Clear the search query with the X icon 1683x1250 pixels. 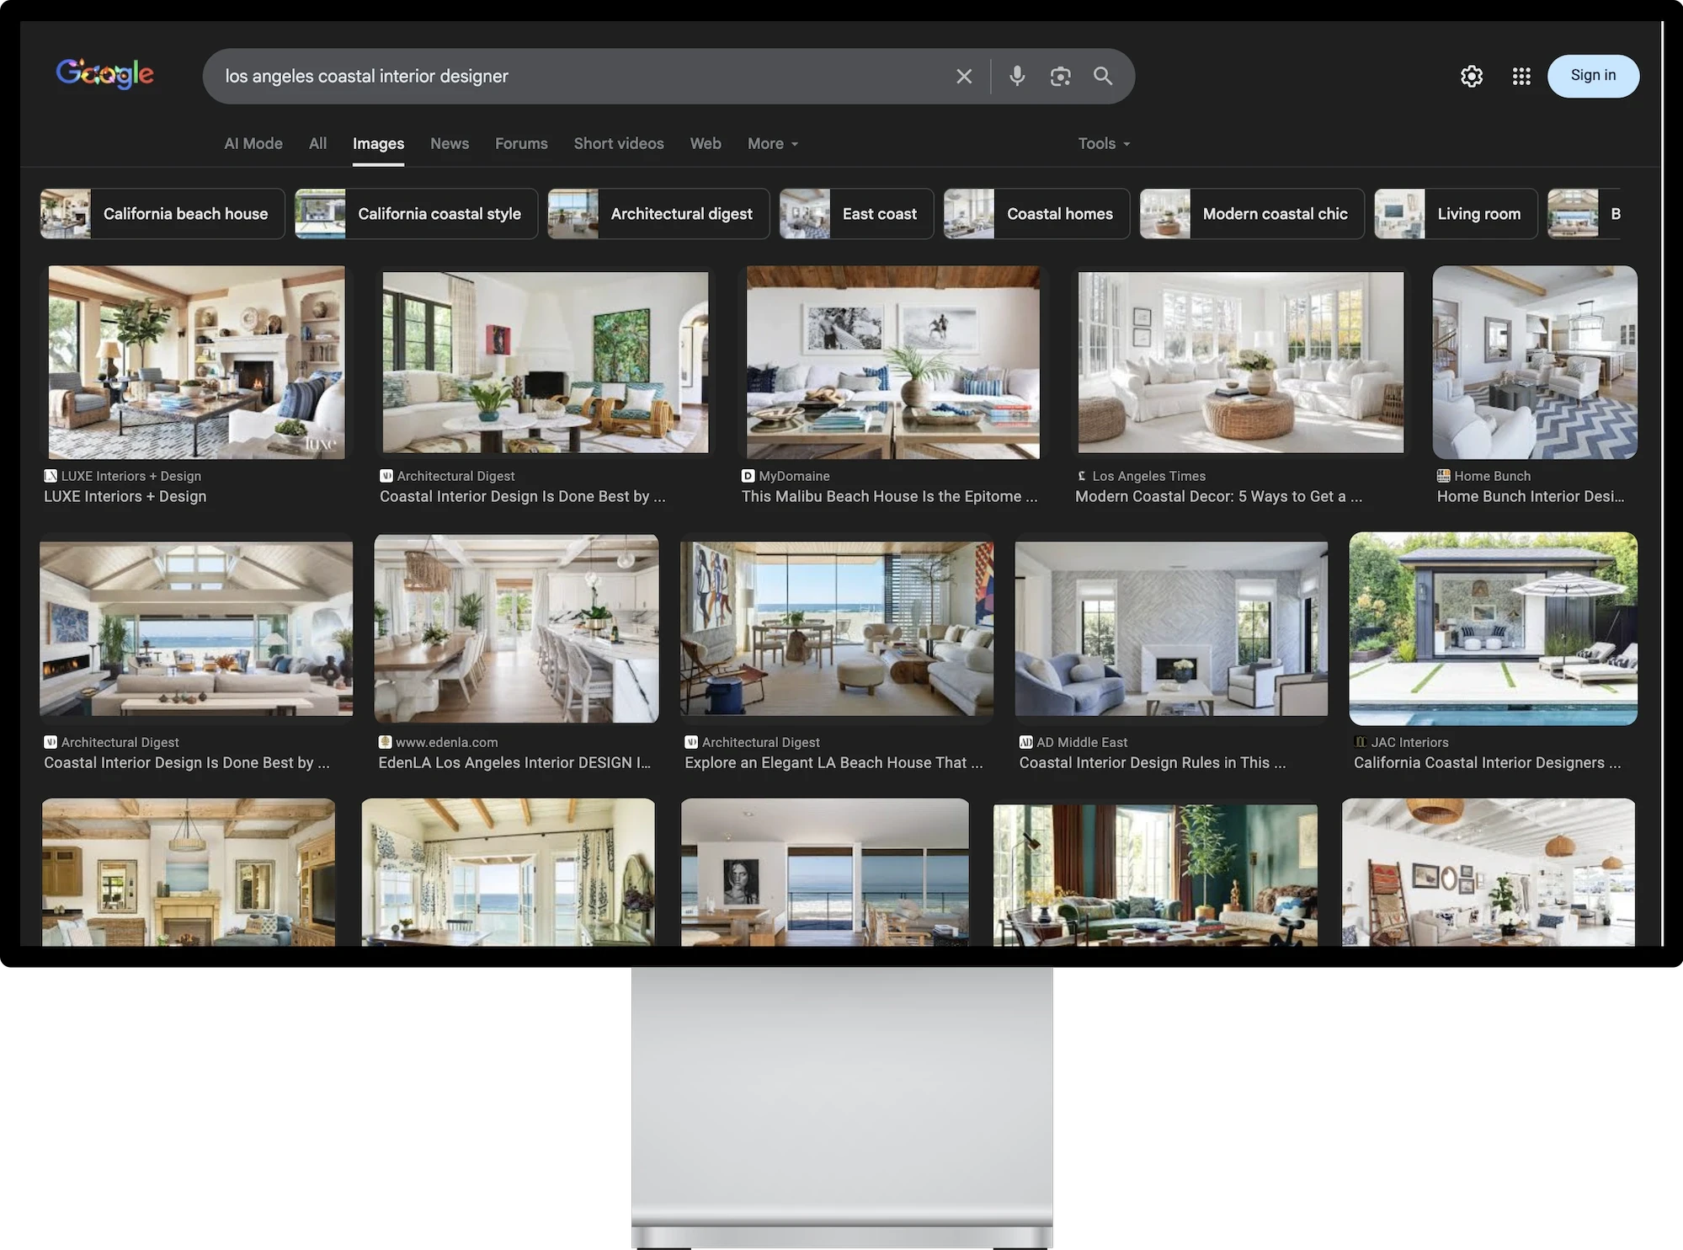[963, 76]
